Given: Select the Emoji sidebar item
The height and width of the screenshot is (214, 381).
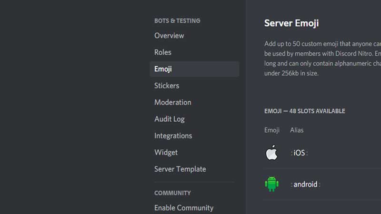Looking at the screenshot, I should pos(163,69).
